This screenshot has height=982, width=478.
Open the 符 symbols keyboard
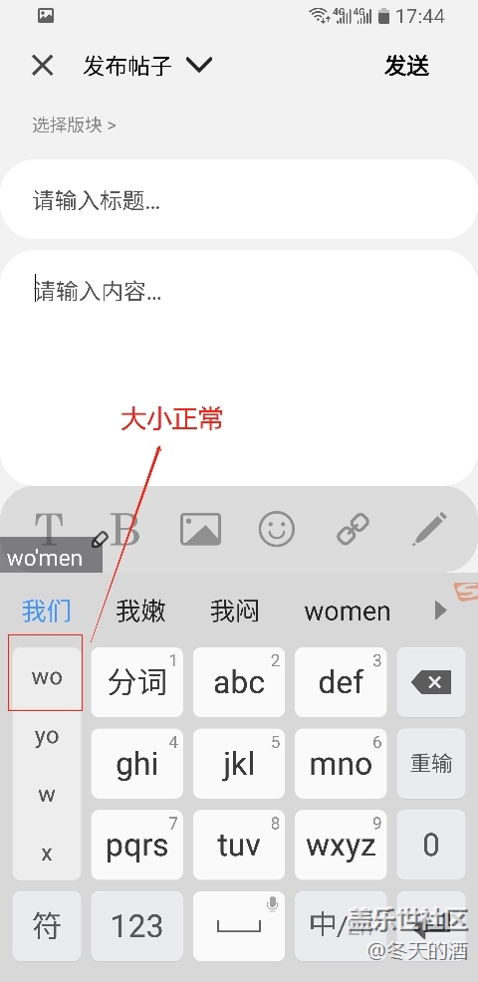[x=47, y=925]
